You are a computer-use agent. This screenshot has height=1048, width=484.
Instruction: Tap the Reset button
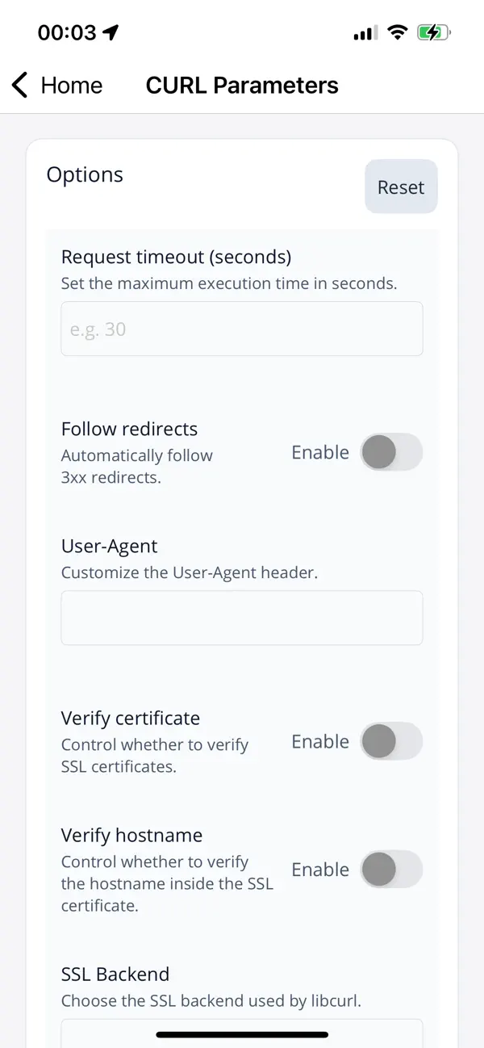point(400,187)
